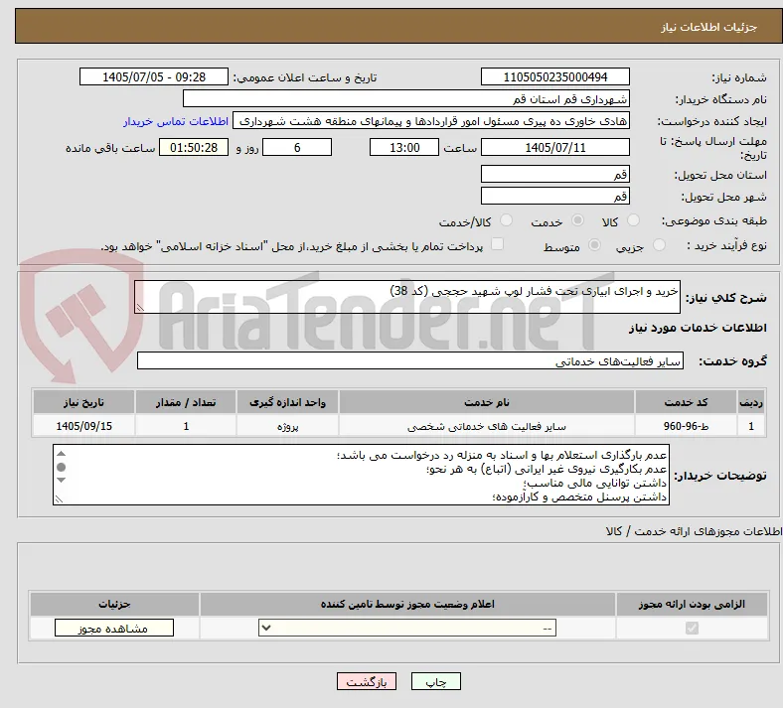Click the buyer notes scrollbar thumb
Screen dimensions: 783x708
click(61, 467)
